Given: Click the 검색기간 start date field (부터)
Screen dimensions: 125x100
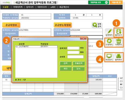Looking at the screenshot, I should pyautogui.click(x=73, y=48).
